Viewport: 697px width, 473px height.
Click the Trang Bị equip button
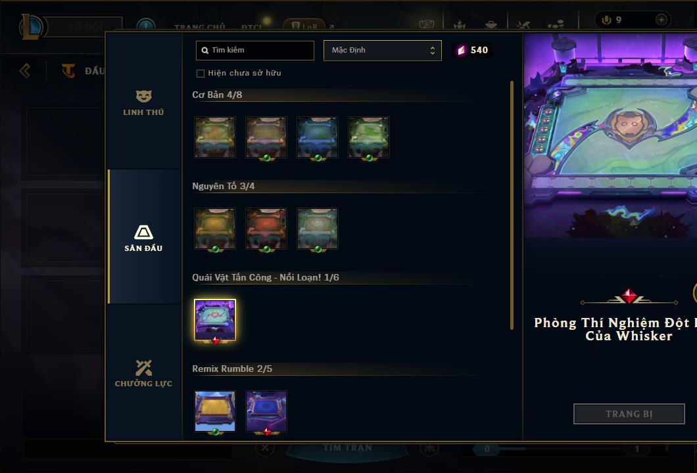[629, 414]
